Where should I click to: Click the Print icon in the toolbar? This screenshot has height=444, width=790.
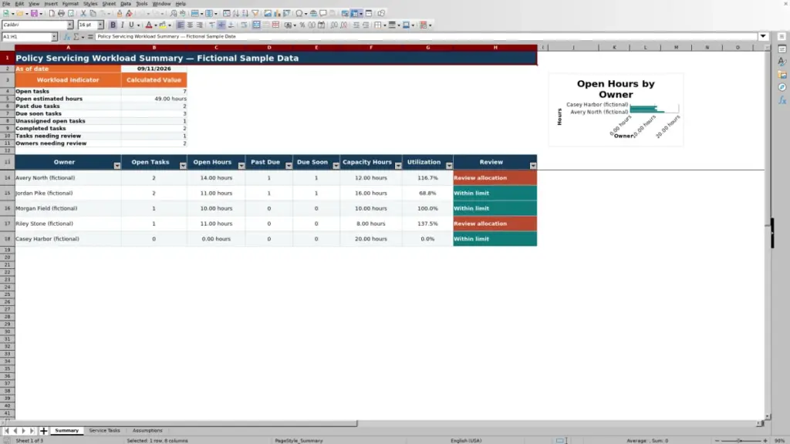61,14
